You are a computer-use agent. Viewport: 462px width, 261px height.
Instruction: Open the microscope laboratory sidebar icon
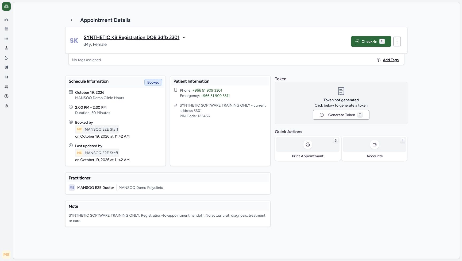click(6, 58)
